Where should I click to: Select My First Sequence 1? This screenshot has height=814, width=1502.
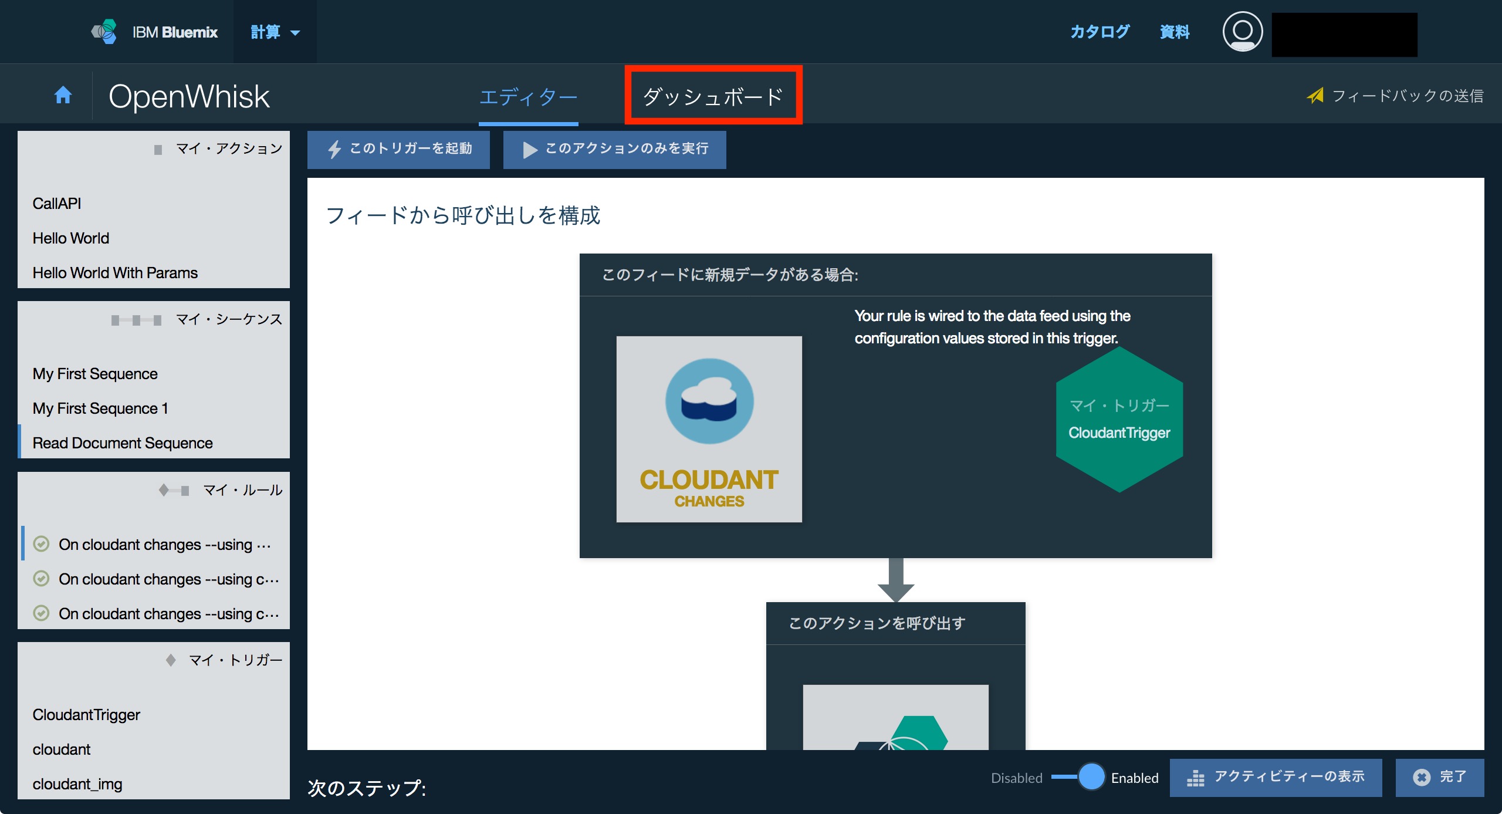[x=100, y=408]
